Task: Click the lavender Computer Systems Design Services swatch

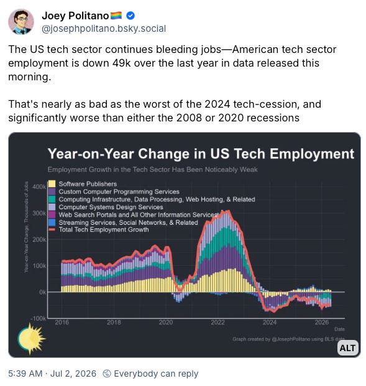Action: pyautogui.click(x=52, y=207)
